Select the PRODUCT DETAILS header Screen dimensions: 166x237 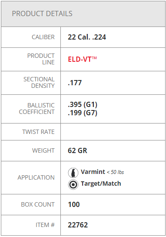42,13
